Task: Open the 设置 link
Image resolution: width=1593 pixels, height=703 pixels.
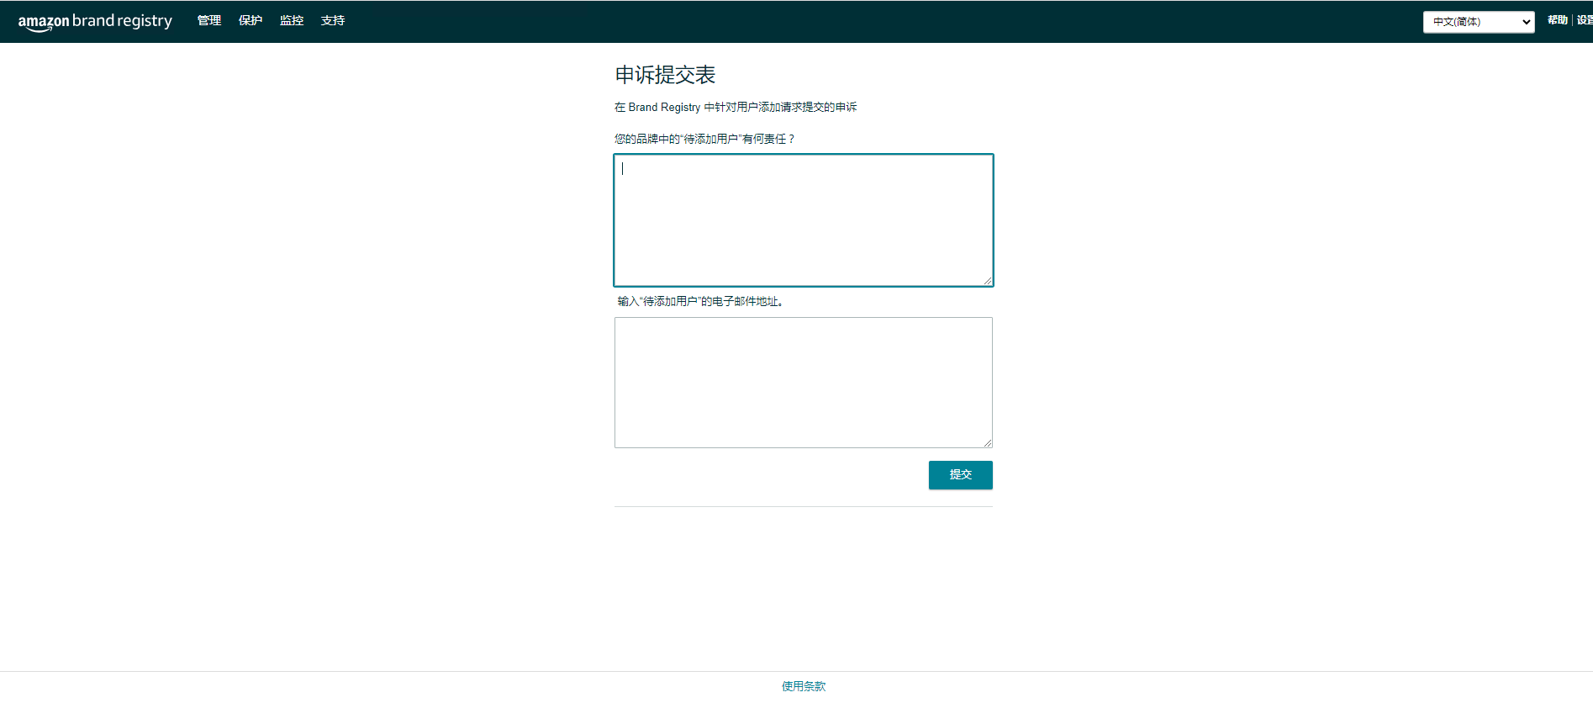Action: (1585, 20)
